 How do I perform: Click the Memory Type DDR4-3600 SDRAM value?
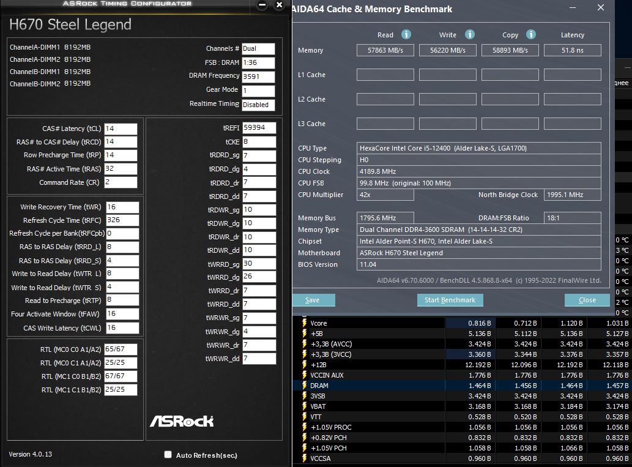pos(479,230)
